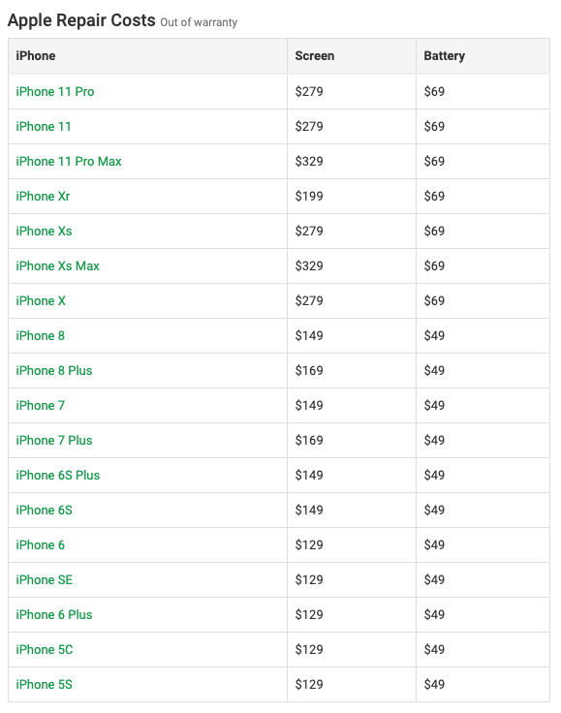The height and width of the screenshot is (713, 561).
Task: Open the iPhone SE link
Action: (x=45, y=579)
